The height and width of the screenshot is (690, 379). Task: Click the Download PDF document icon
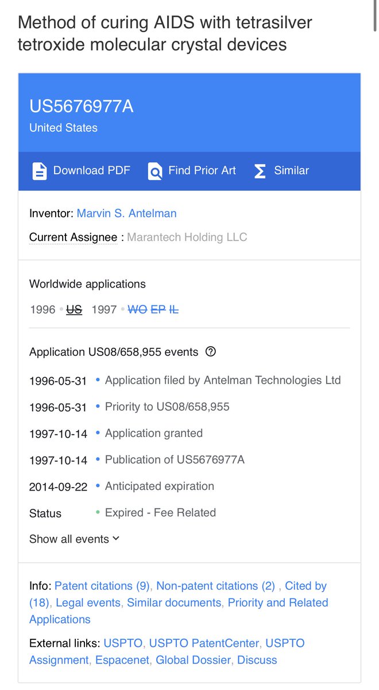click(39, 171)
